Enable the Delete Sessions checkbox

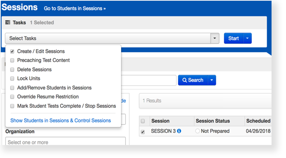(12, 69)
